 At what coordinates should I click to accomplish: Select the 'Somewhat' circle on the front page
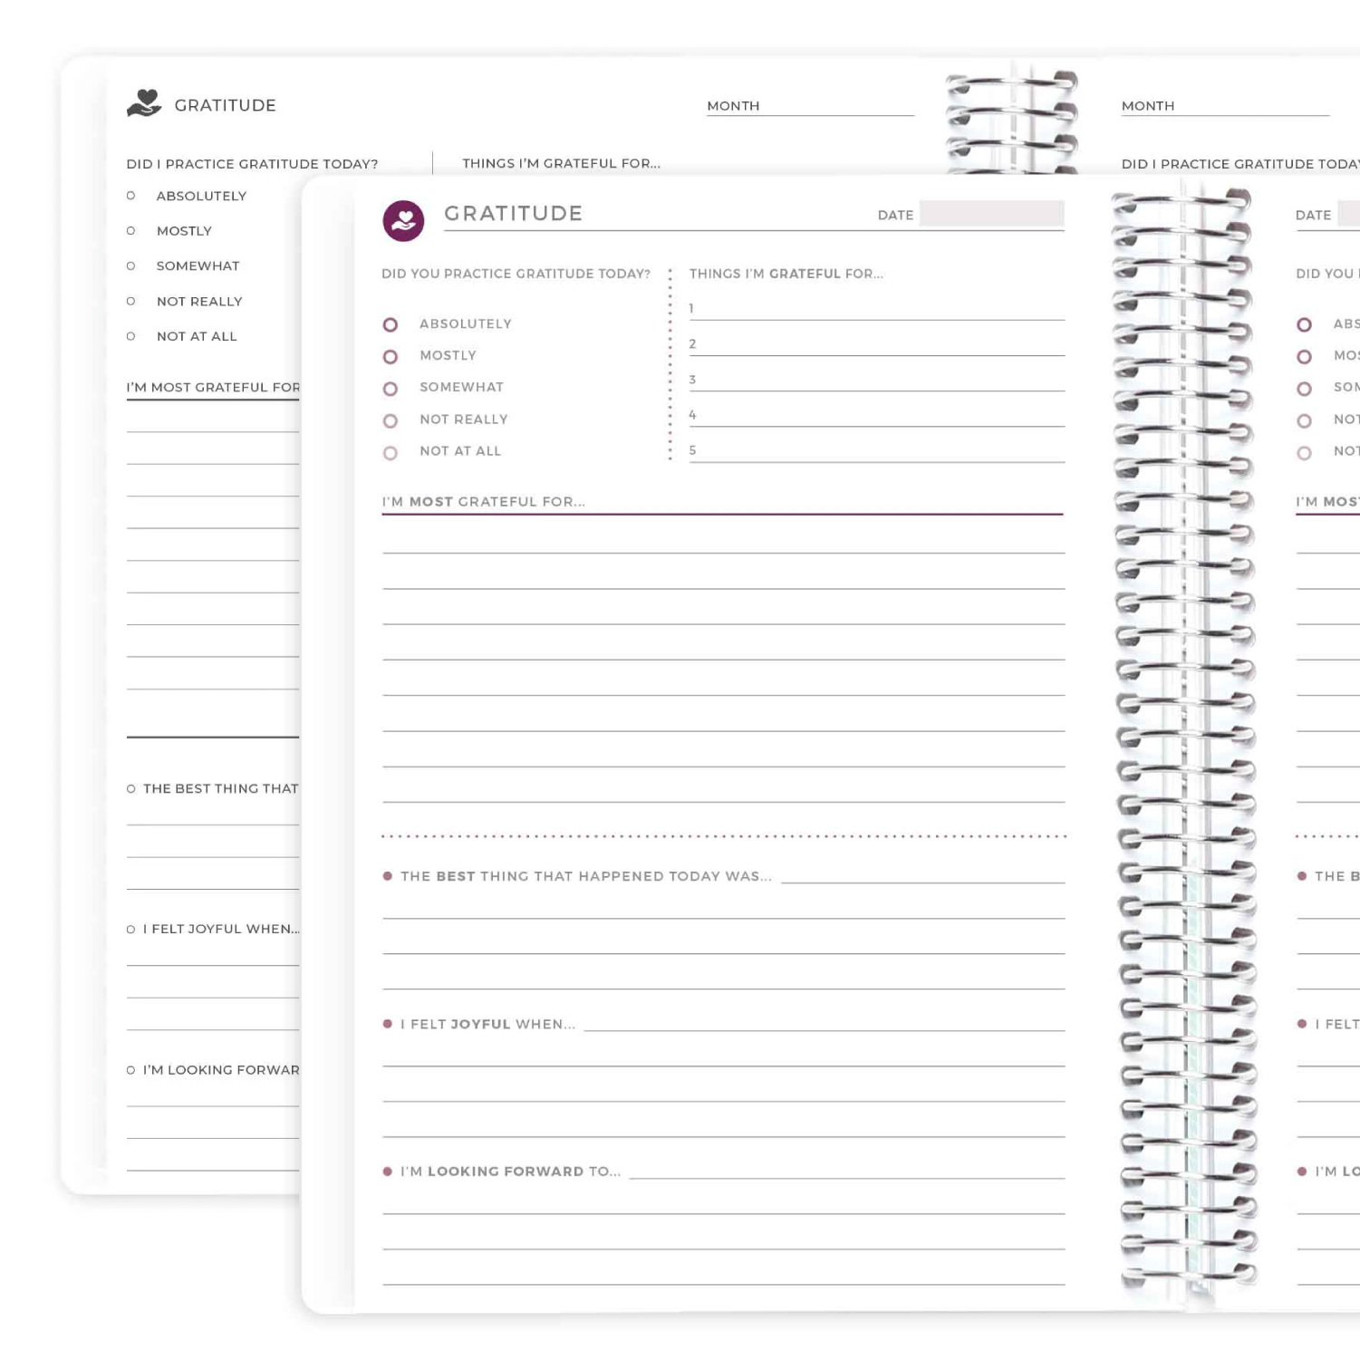pyautogui.click(x=391, y=389)
